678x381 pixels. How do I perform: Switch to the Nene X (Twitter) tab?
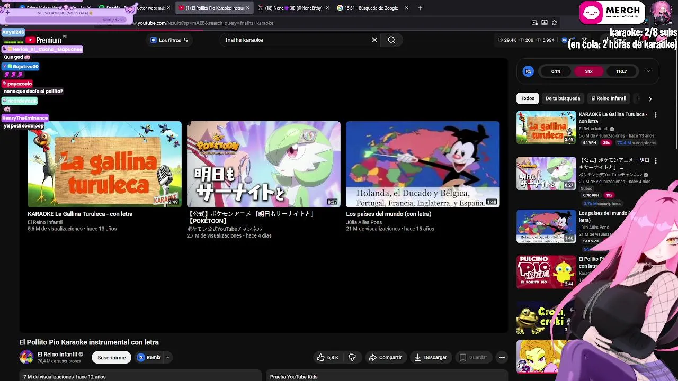point(293,8)
